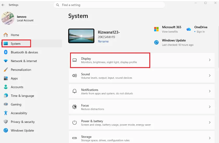The image size is (219, 143).
Task: Click the Windows Update refresh icon at top
Action: [156, 42]
